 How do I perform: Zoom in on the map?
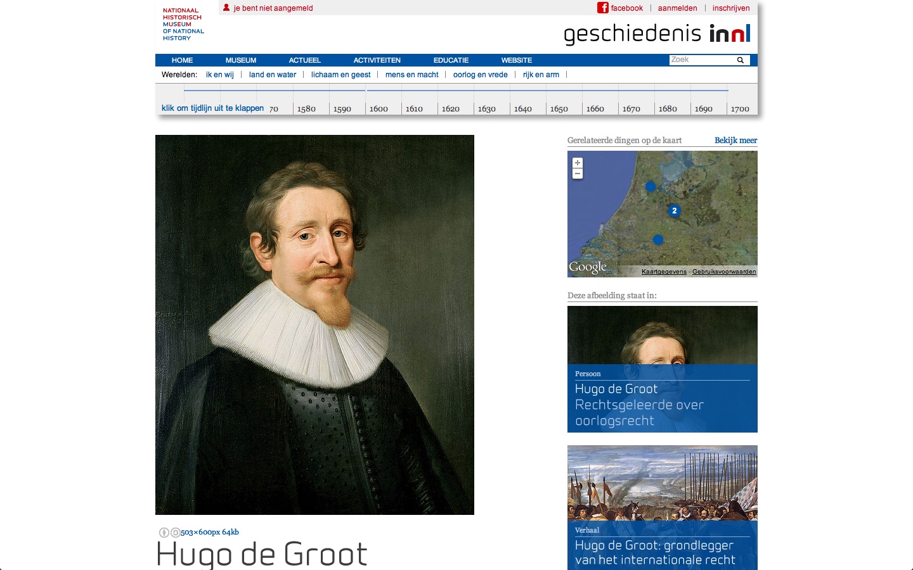click(x=578, y=163)
